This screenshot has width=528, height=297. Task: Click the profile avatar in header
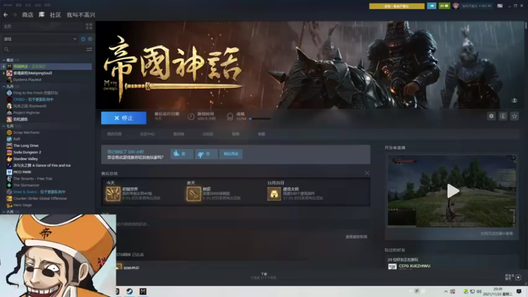(455, 6)
